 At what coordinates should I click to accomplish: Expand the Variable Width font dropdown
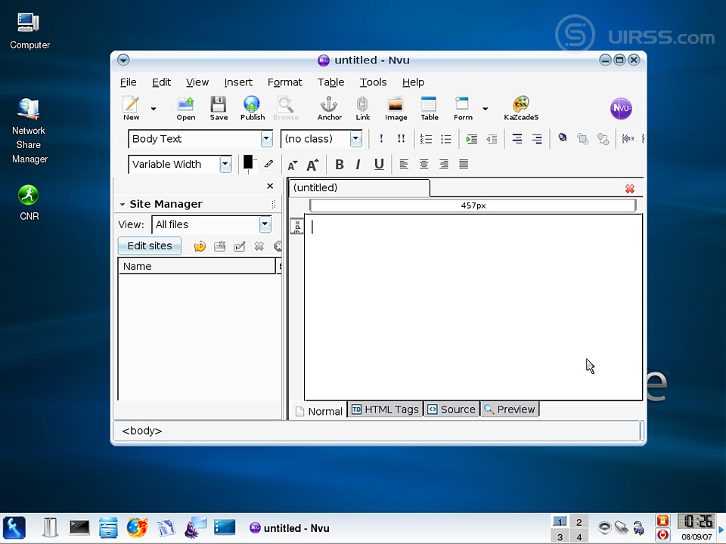pos(225,165)
